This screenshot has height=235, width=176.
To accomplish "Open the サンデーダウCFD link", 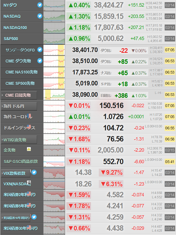I will pos(20,50).
